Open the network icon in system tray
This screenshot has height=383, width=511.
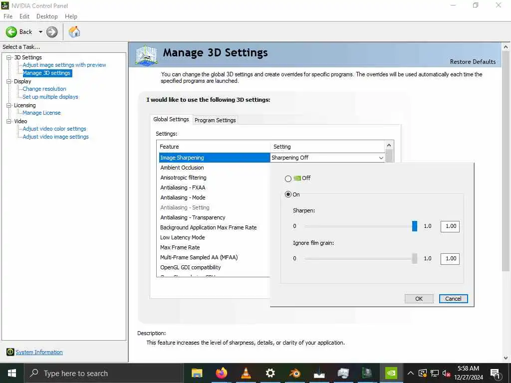pos(435,373)
